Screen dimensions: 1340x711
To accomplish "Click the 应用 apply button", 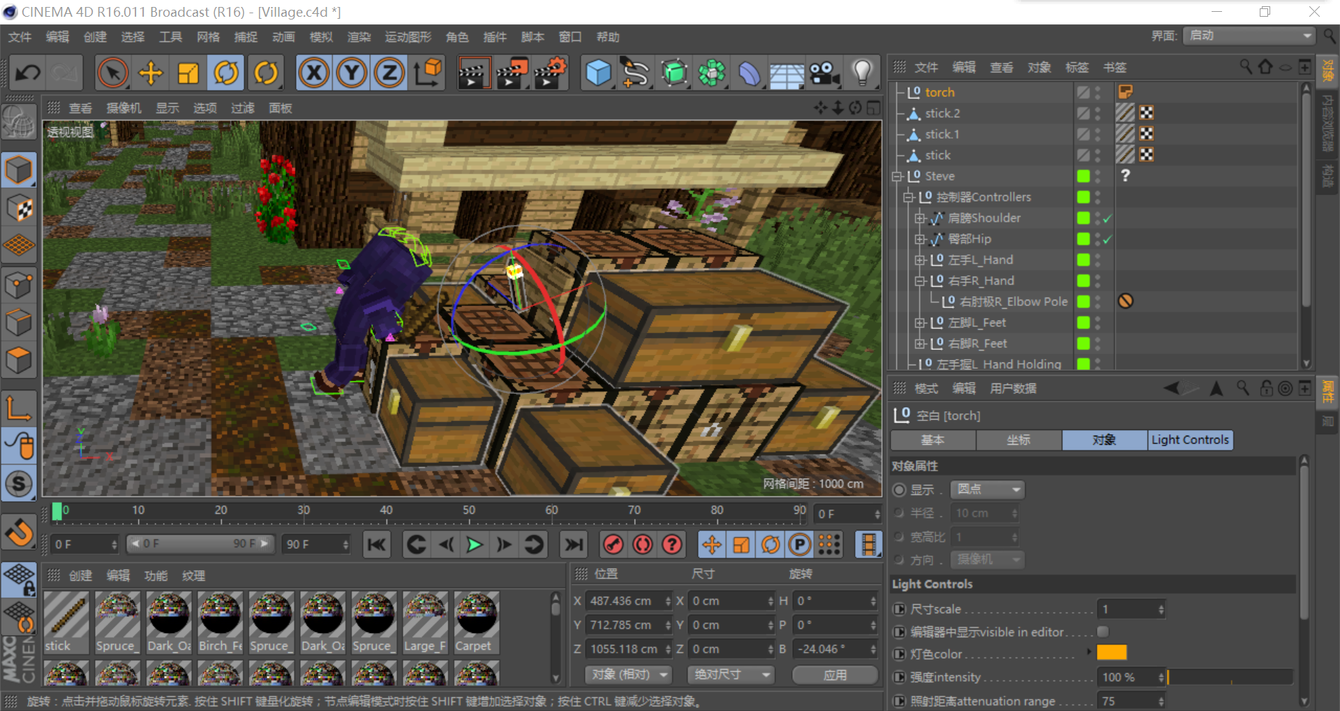I will [x=835, y=675].
